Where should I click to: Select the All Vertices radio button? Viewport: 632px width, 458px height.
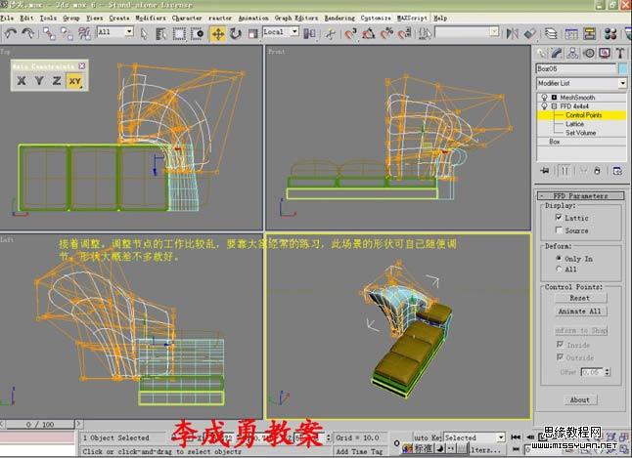click(x=559, y=269)
